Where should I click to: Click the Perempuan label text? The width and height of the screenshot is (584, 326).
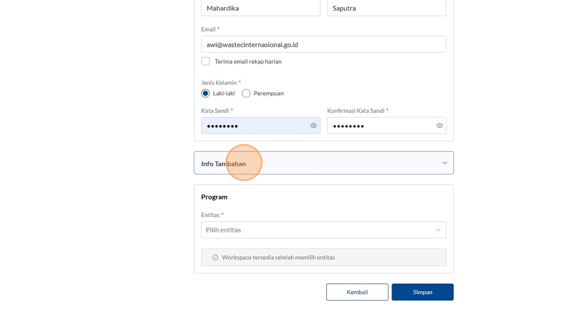269,93
